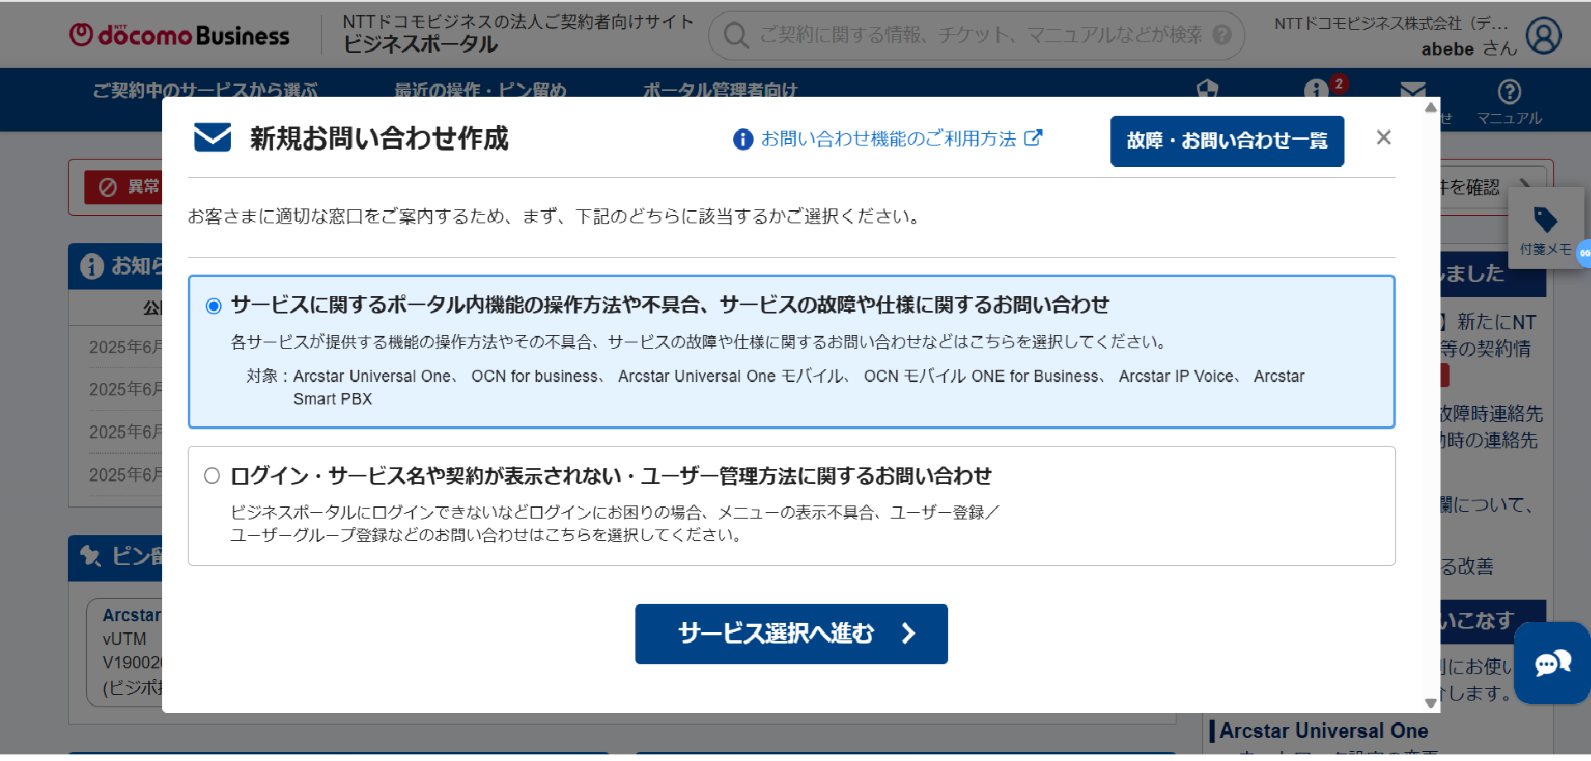
Task: Click the shield icon in navigation bar
Action: (x=1208, y=89)
